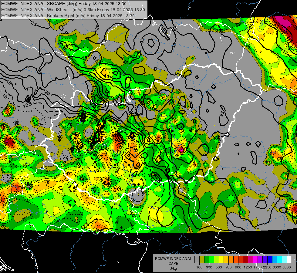The width and height of the screenshot is (297, 273).
Task: Choose the amber legend swatch before 700
Action: (226, 259)
